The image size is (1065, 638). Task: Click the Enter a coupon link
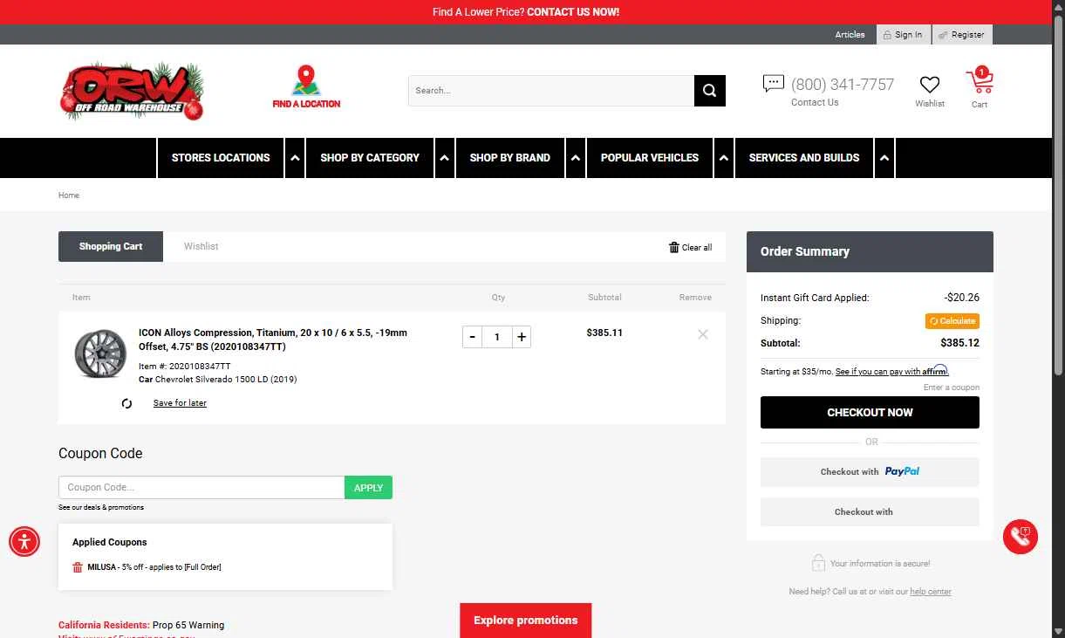pos(952,388)
